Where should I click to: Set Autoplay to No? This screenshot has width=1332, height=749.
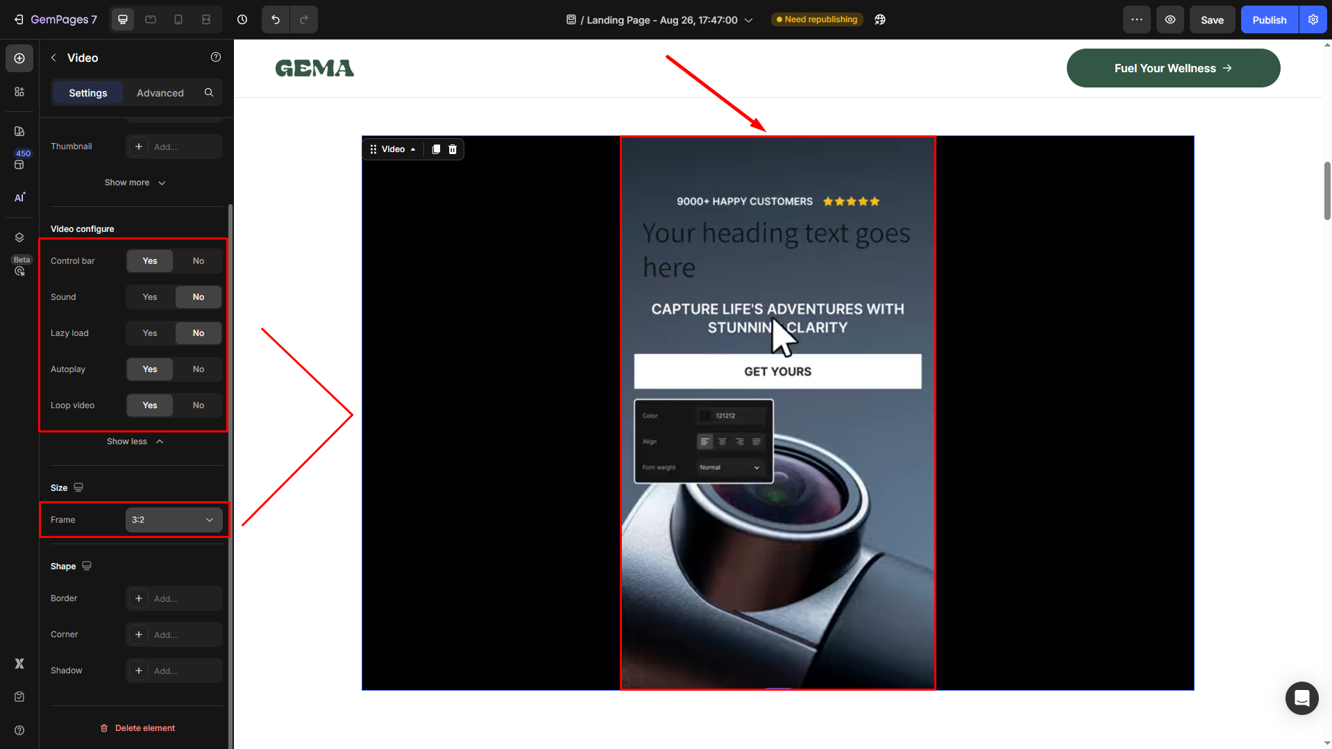[199, 369]
